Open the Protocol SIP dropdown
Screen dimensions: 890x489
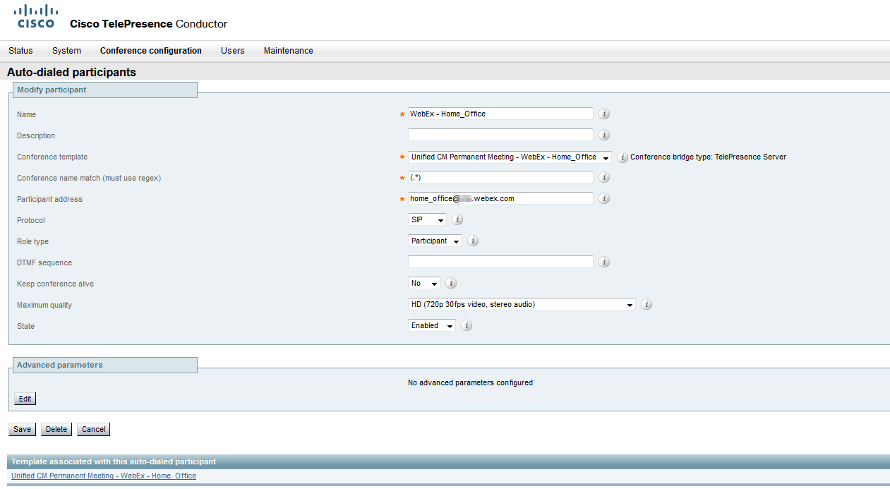coord(427,219)
